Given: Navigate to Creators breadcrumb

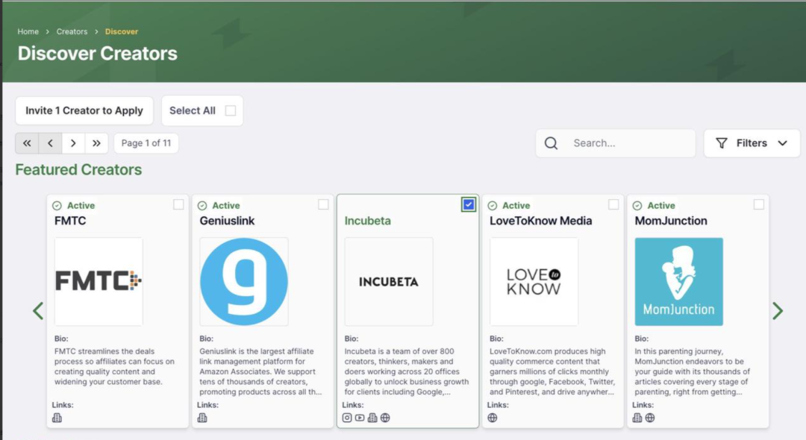Looking at the screenshot, I should pos(72,31).
